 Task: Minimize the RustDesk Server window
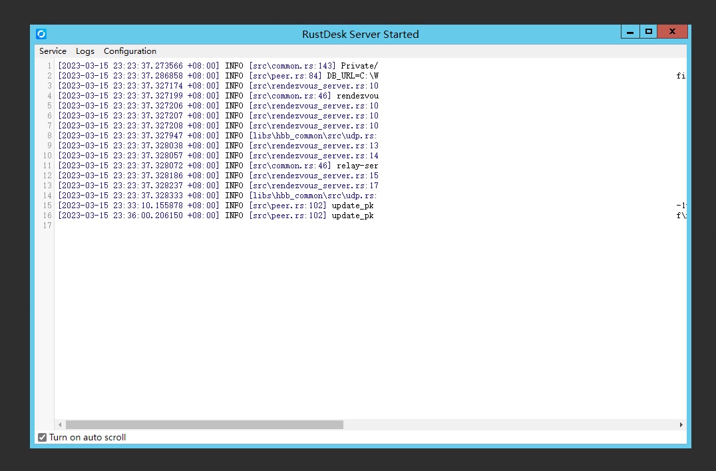(630, 32)
